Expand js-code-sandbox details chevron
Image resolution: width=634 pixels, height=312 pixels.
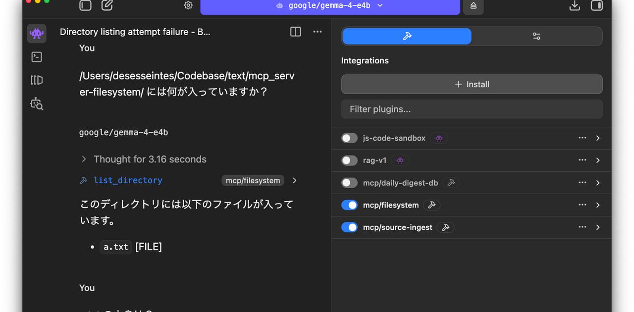pos(598,138)
